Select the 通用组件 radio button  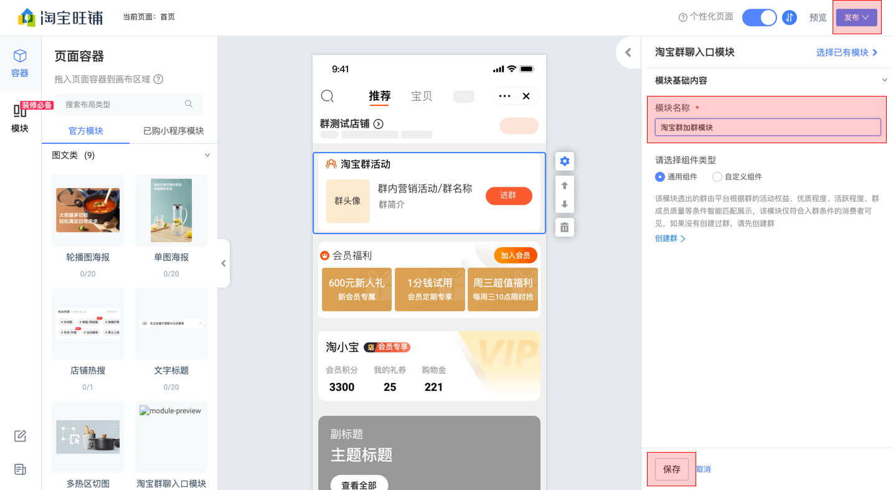point(659,177)
